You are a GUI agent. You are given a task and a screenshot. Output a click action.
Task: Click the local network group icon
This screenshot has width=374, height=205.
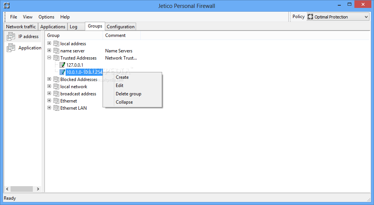point(56,86)
